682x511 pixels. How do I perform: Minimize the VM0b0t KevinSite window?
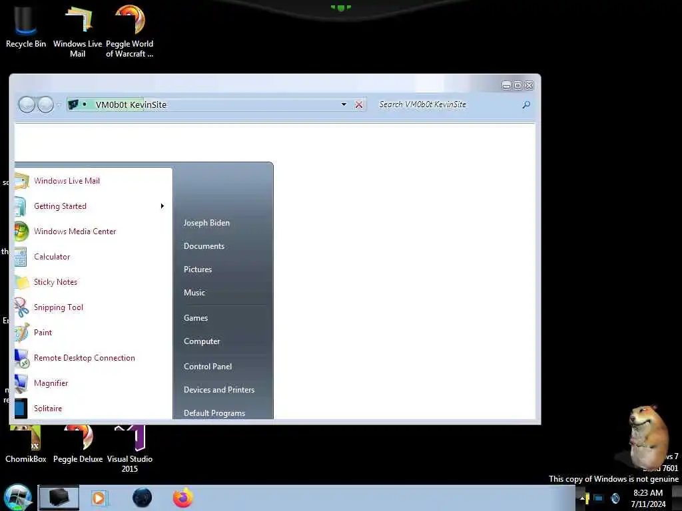[x=506, y=86]
